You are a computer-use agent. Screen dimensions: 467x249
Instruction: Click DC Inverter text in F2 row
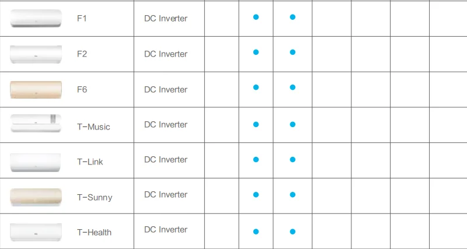click(x=166, y=54)
